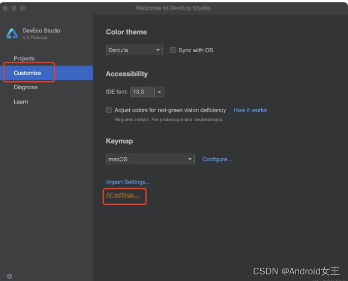Click the red close window button
This screenshot has height=281, width=348.
5,8
